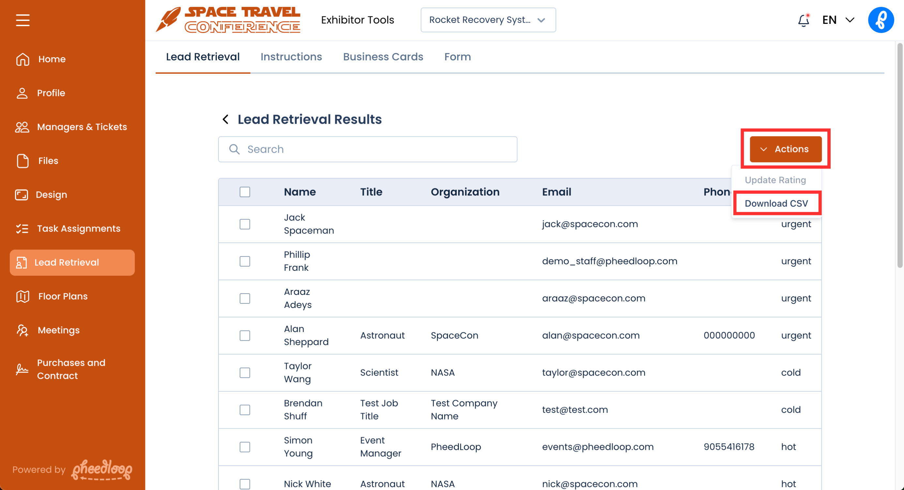Open the hamburger menu icon
This screenshot has height=490, width=904.
pyautogui.click(x=23, y=20)
